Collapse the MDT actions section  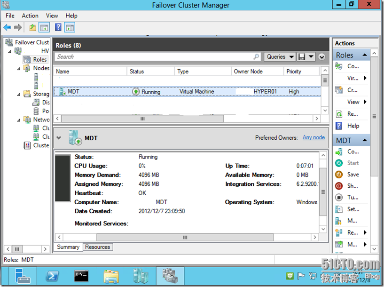point(365,140)
